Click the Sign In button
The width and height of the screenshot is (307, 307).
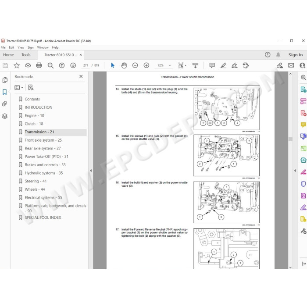tap(296, 55)
